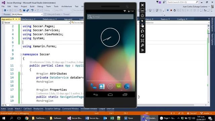
Task: Switch to the DataAccess.cs tab
Action: [x=49, y=19]
